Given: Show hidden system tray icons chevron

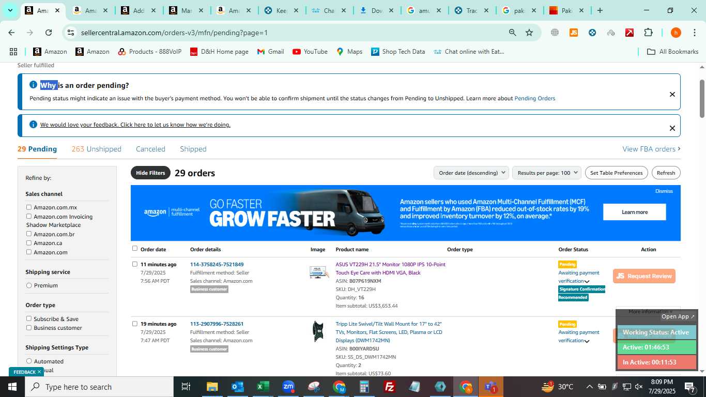Looking at the screenshot, I should click(589, 387).
